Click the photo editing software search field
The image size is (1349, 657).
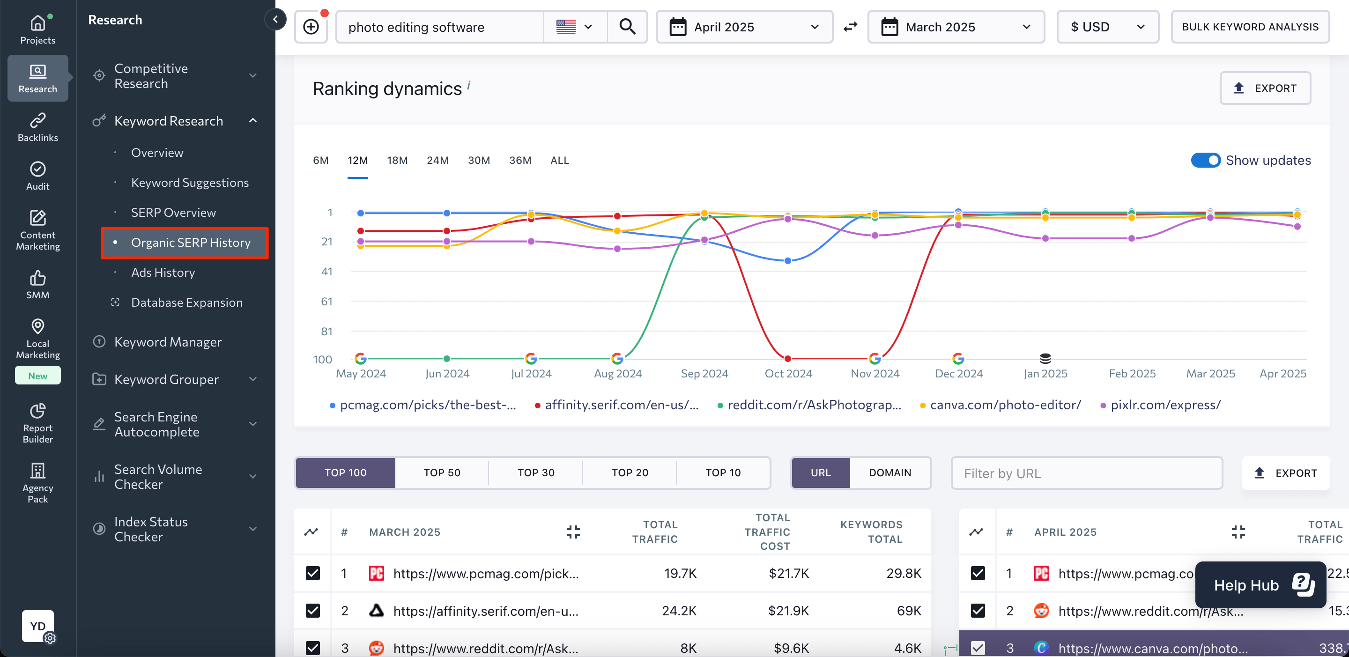pyautogui.click(x=439, y=27)
